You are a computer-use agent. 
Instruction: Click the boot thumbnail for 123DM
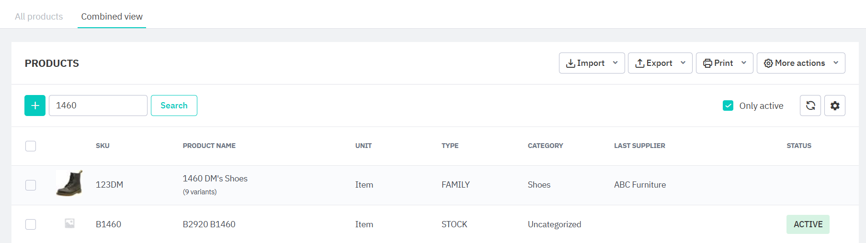pos(69,184)
